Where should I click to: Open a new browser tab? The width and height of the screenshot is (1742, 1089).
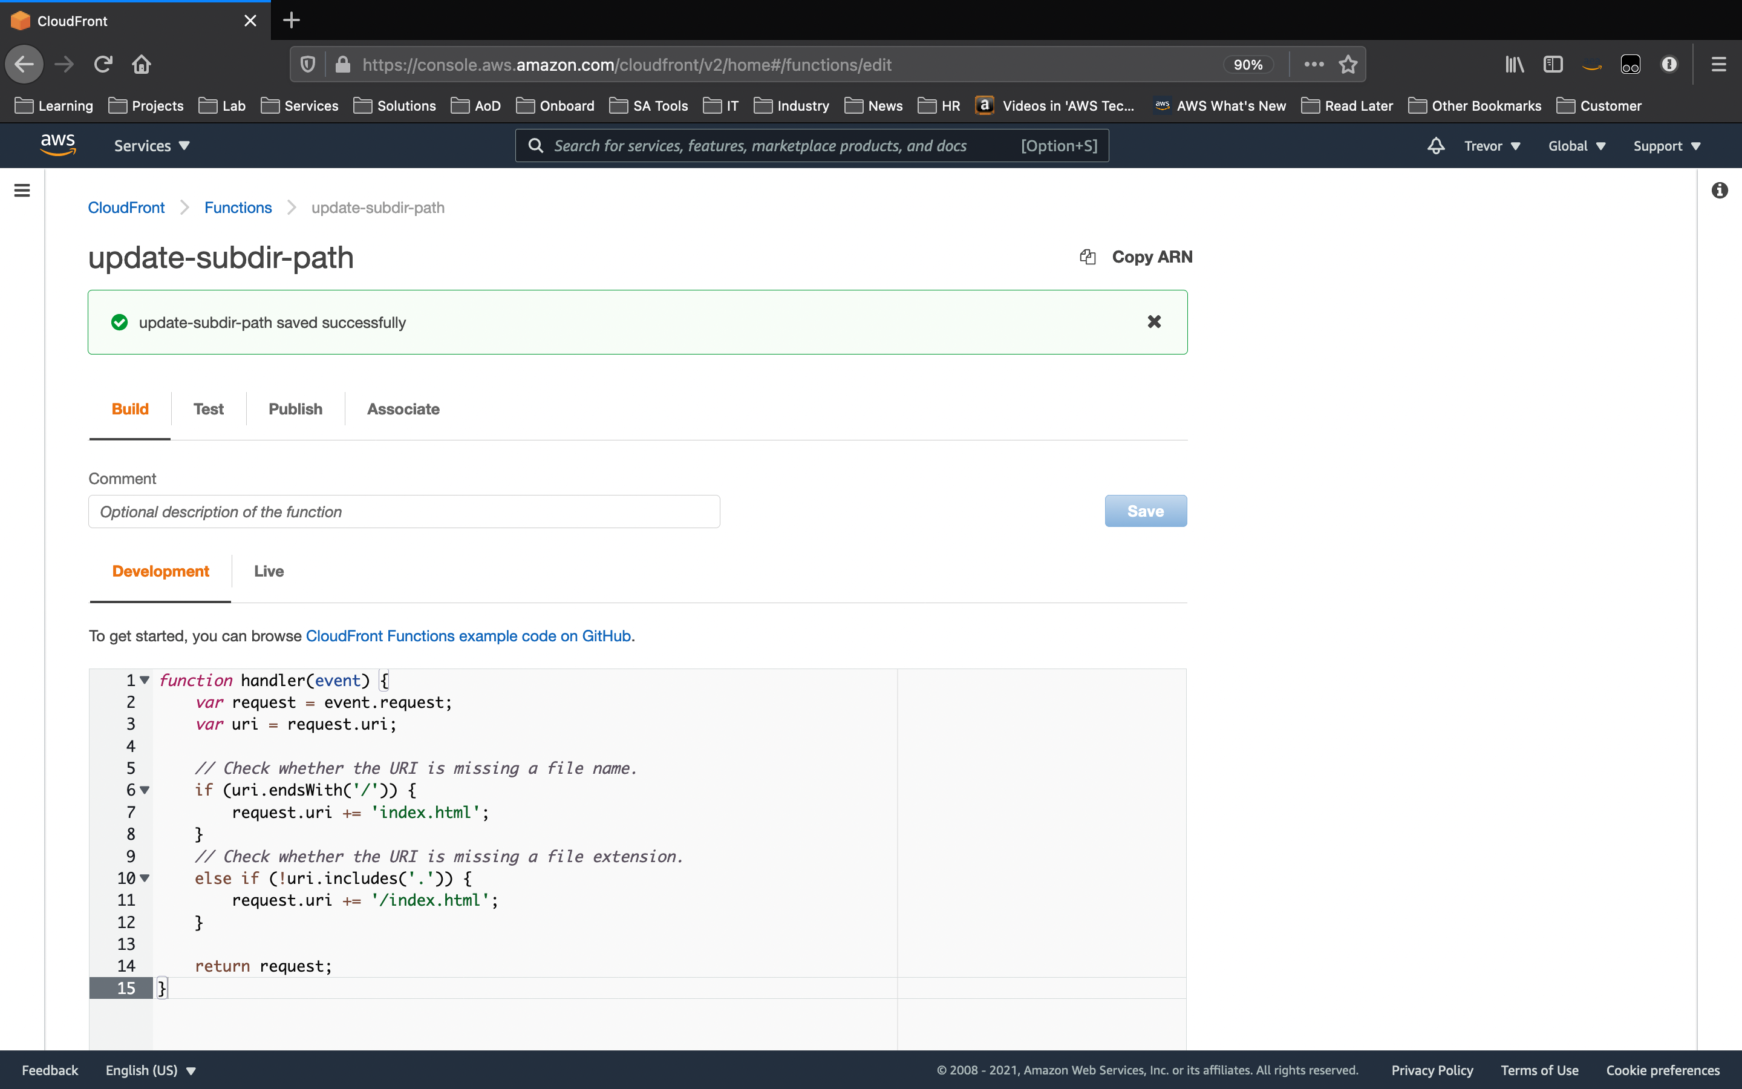(x=291, y=20)
